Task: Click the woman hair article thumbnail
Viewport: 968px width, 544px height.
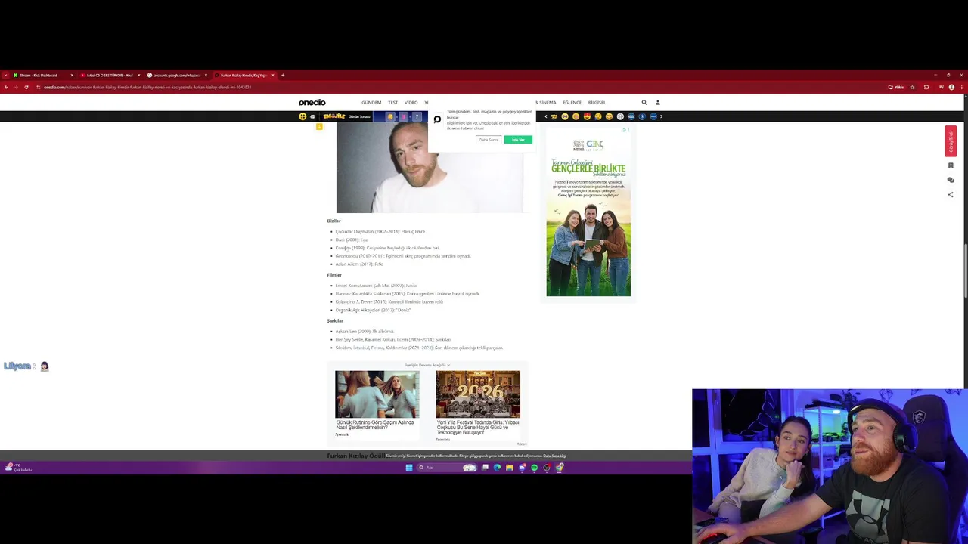Action: click(x=377, y=394)
